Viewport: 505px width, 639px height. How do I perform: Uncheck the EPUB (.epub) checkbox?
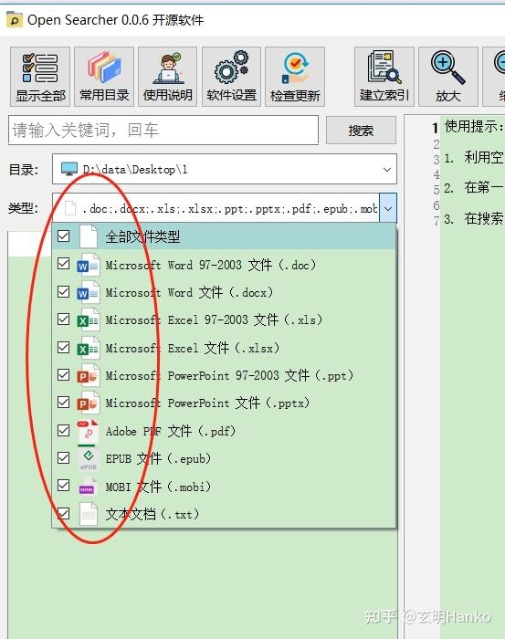click(x=64, y=458)
